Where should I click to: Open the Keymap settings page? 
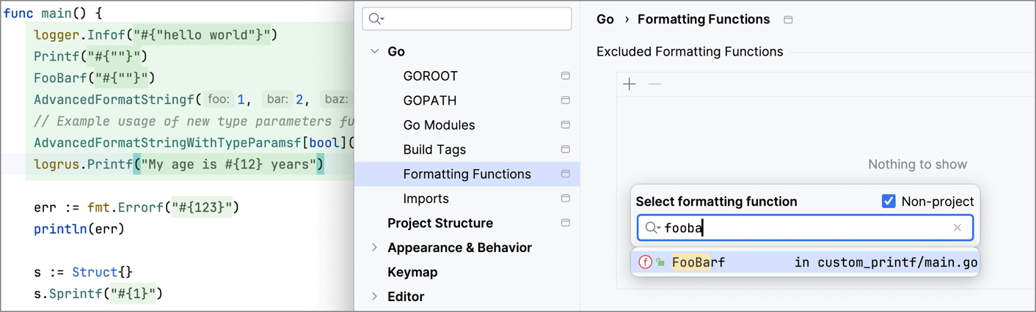412,272
